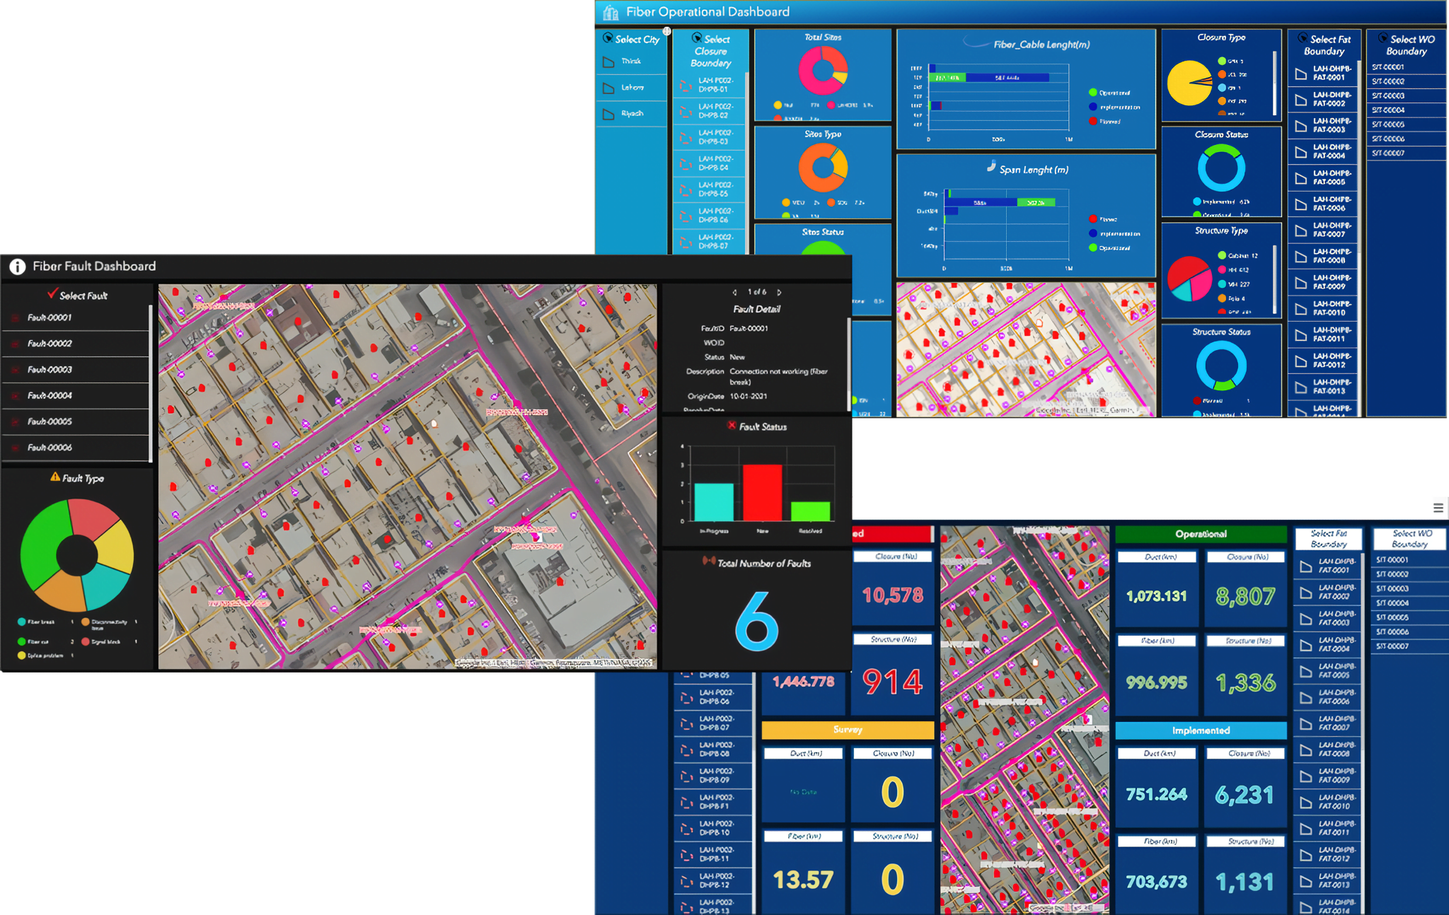Screen dimensions: 1449x915
Task: Click the yellow Survey header bar
Action: 847,730
